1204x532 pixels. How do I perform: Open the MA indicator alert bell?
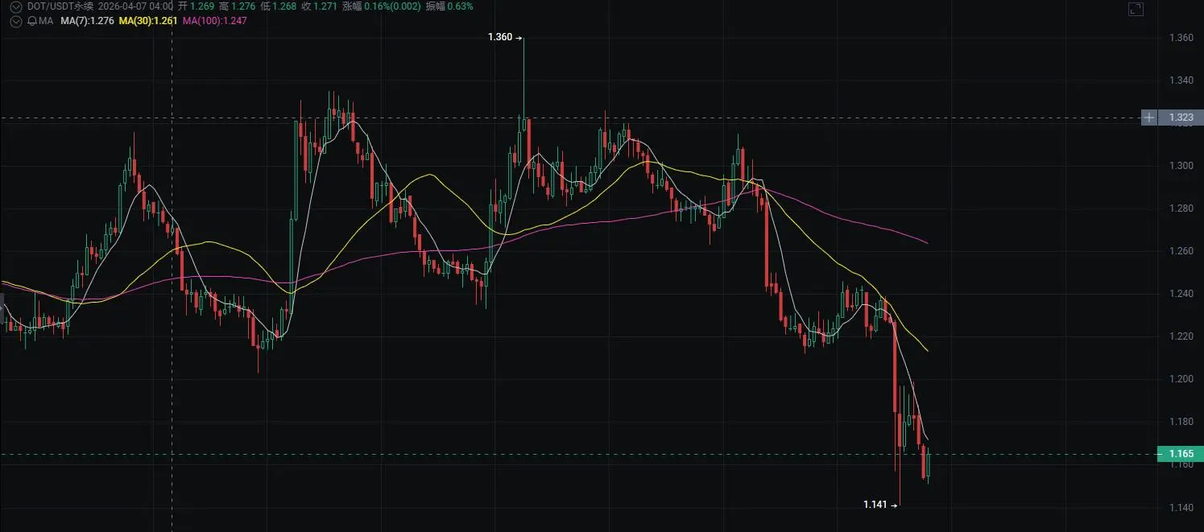click(32, 21)
